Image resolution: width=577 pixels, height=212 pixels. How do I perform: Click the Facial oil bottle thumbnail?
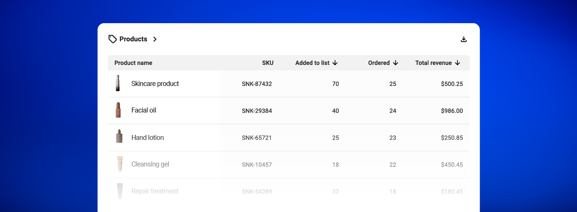[x=118, y=110]
